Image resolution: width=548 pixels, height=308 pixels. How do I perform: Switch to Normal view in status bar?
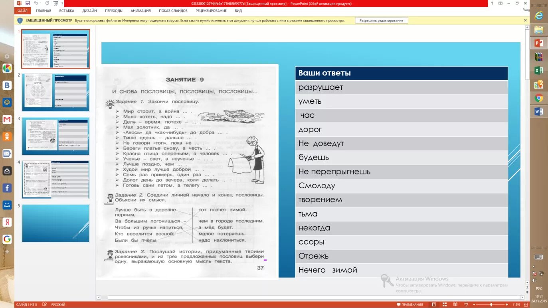point(434,304)
